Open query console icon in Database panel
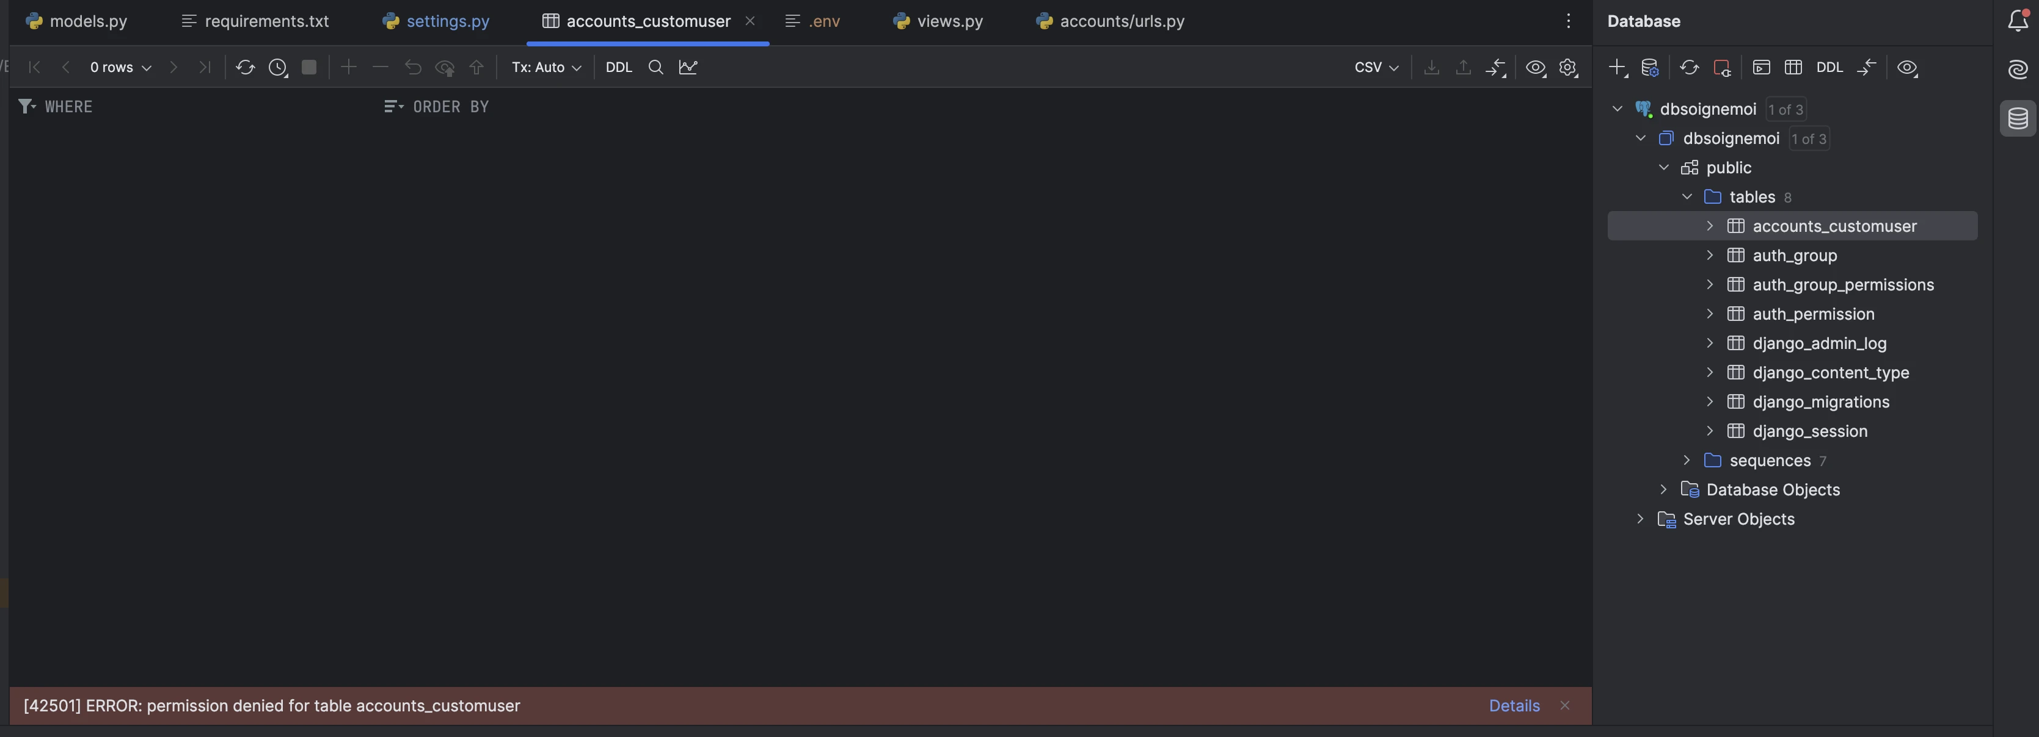 [1761, 68]
